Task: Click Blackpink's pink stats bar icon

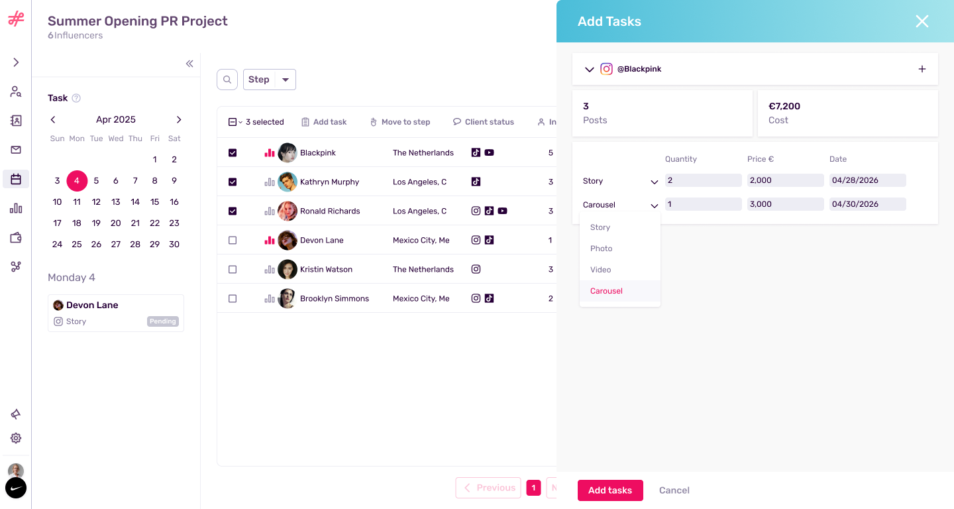Action: pos(270,152)
